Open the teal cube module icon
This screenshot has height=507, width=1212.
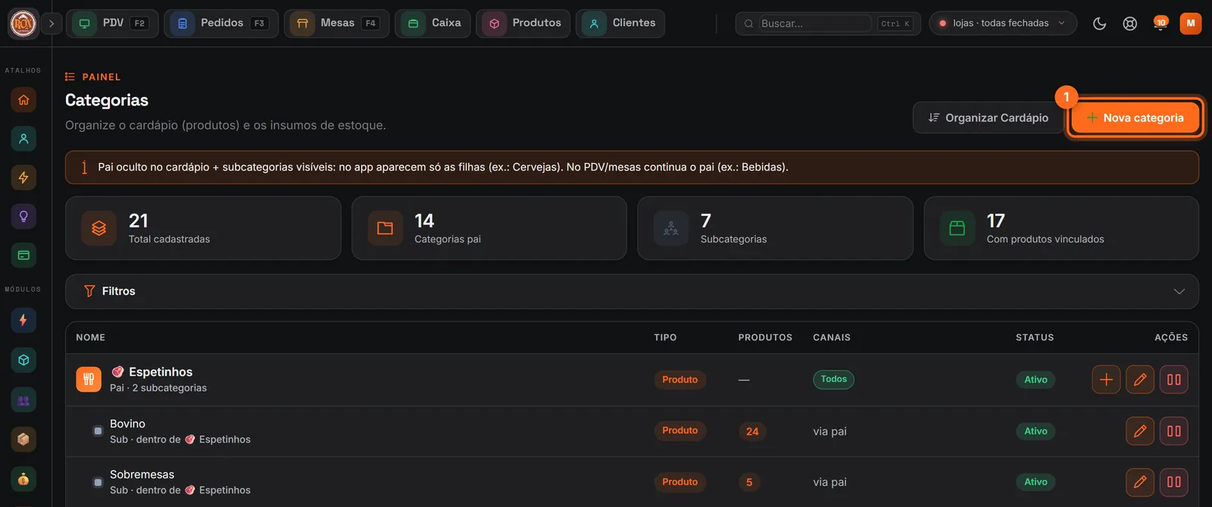tap(23, 360)
